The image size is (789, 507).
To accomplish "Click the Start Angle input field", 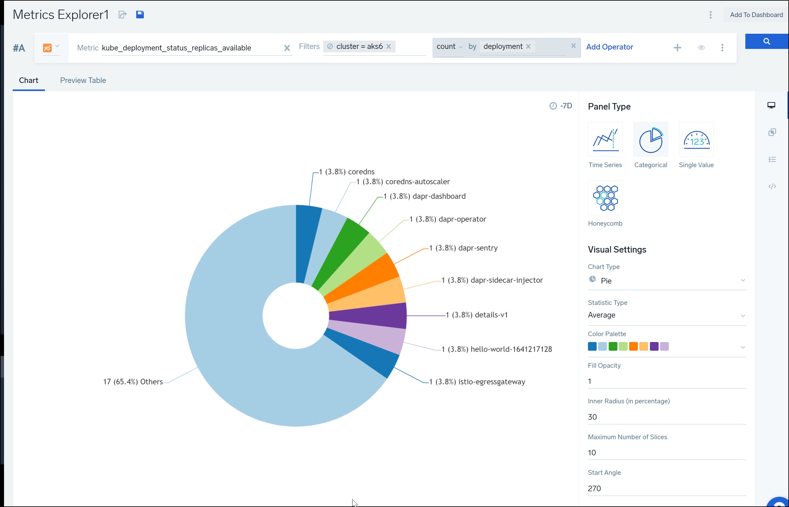I will [667, 488].
